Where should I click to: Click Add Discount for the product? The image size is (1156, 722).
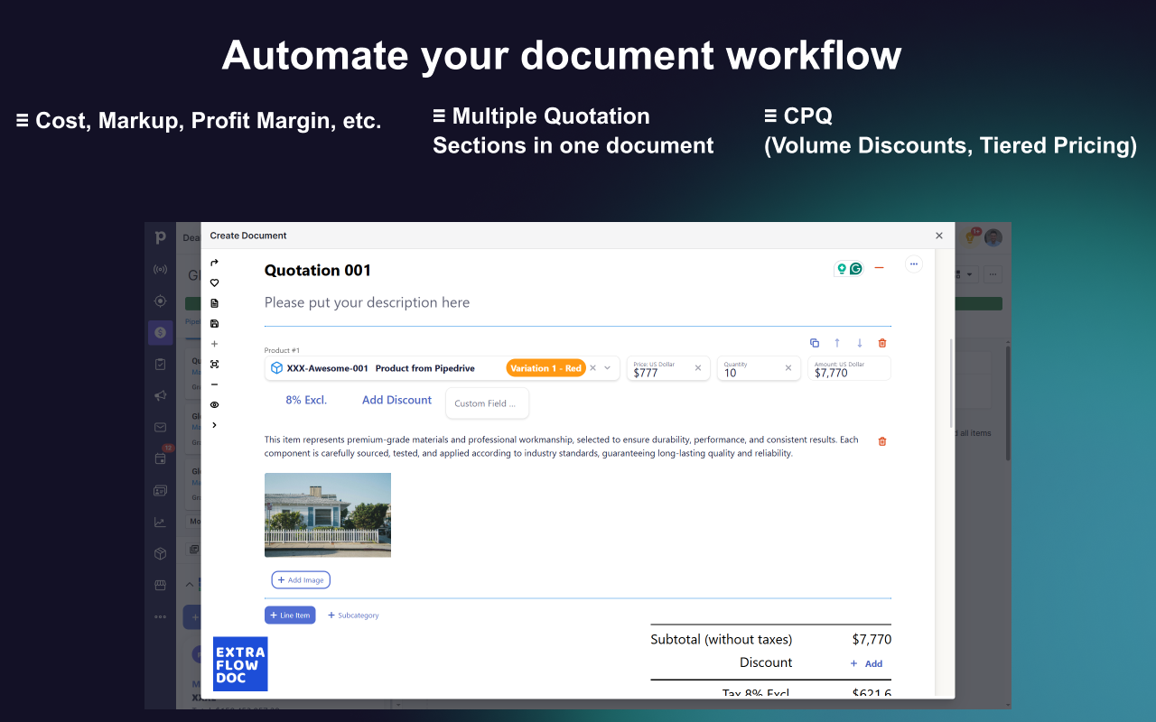click(396, 400)
